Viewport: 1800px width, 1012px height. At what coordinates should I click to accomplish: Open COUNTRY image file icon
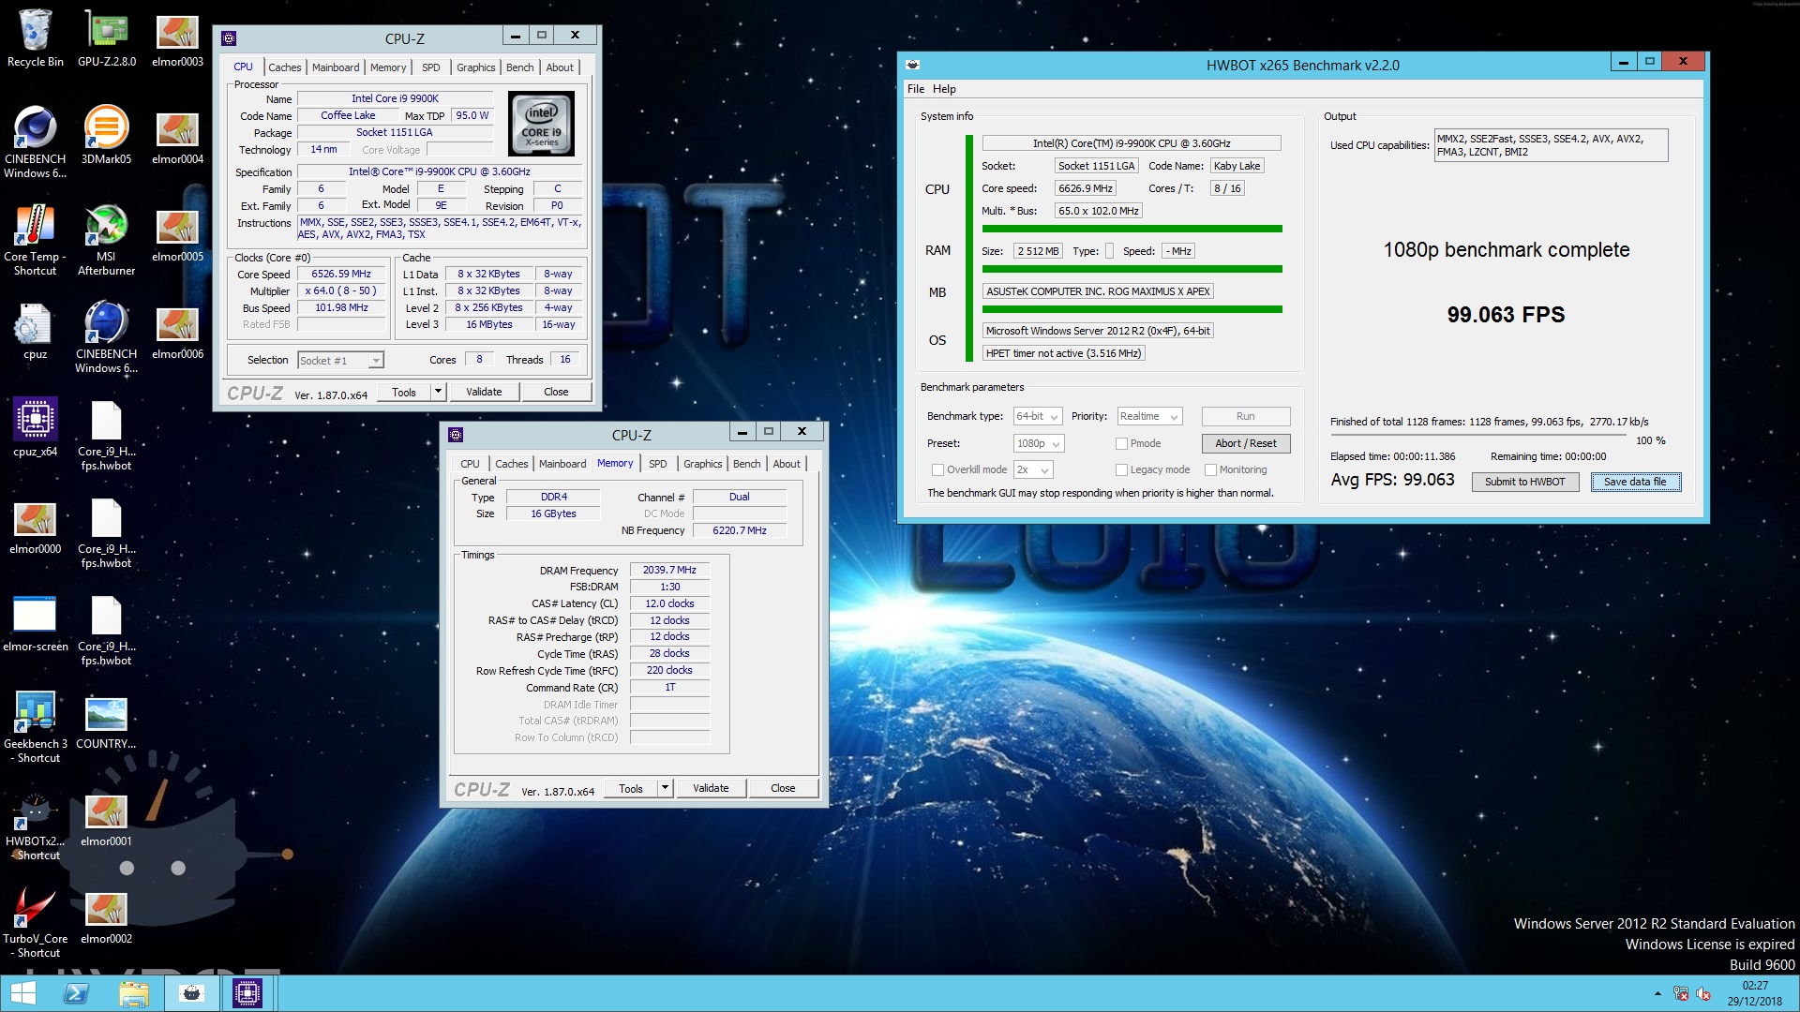click(106, 720)
